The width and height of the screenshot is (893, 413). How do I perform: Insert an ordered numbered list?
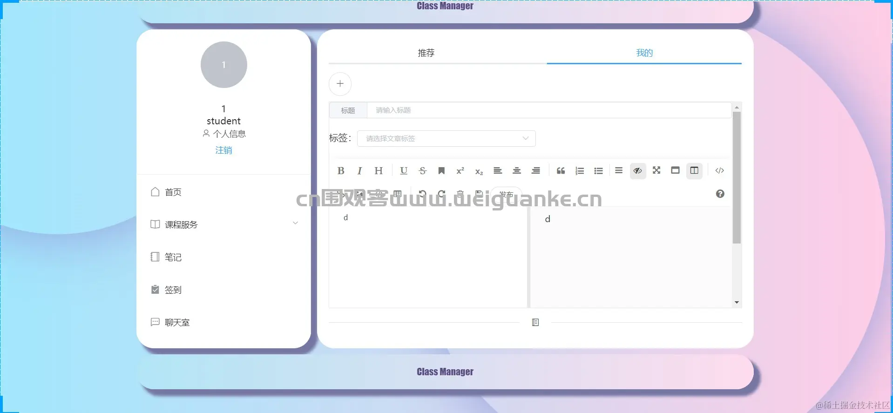(x=580, y=171)
